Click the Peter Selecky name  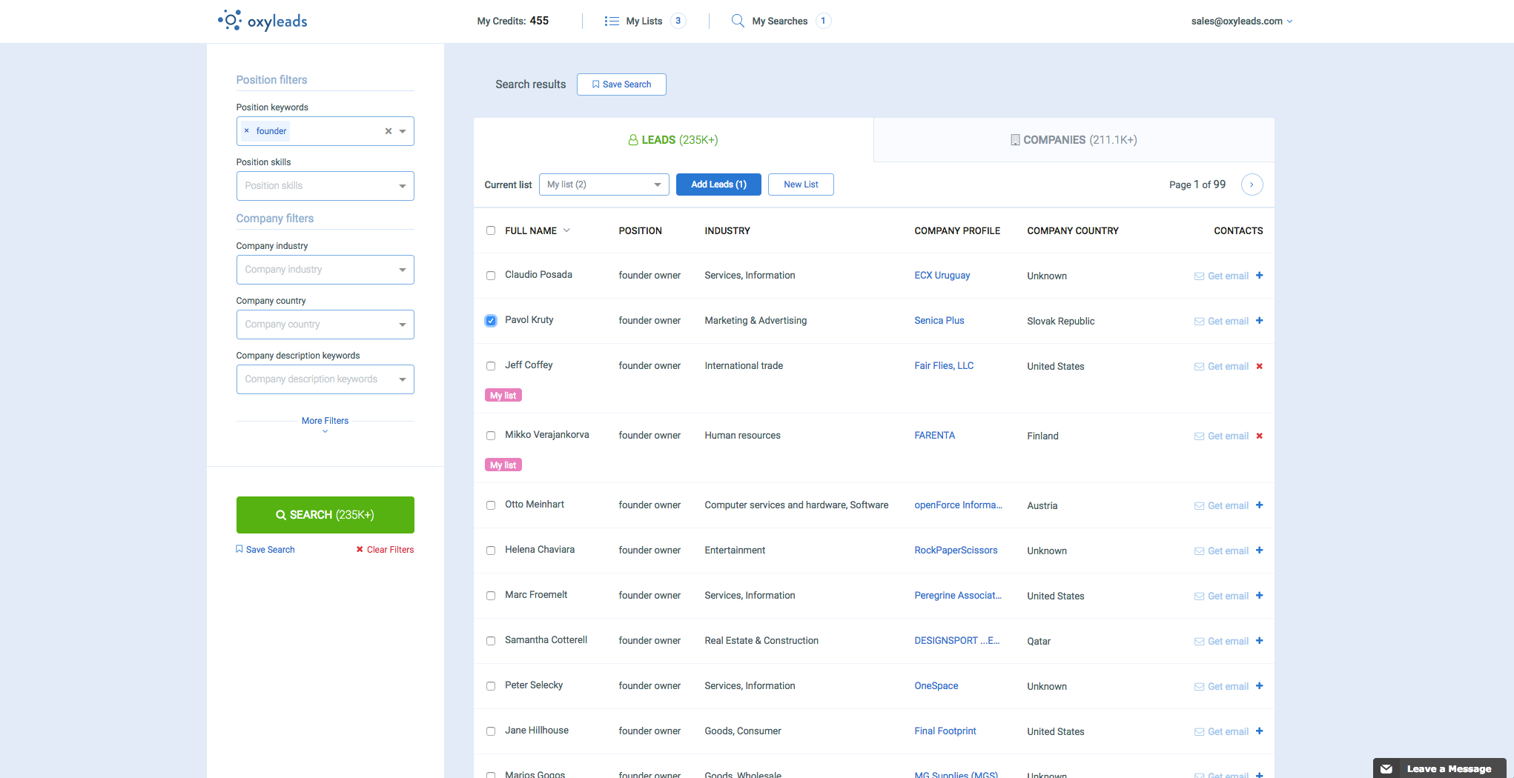(534, 685)
